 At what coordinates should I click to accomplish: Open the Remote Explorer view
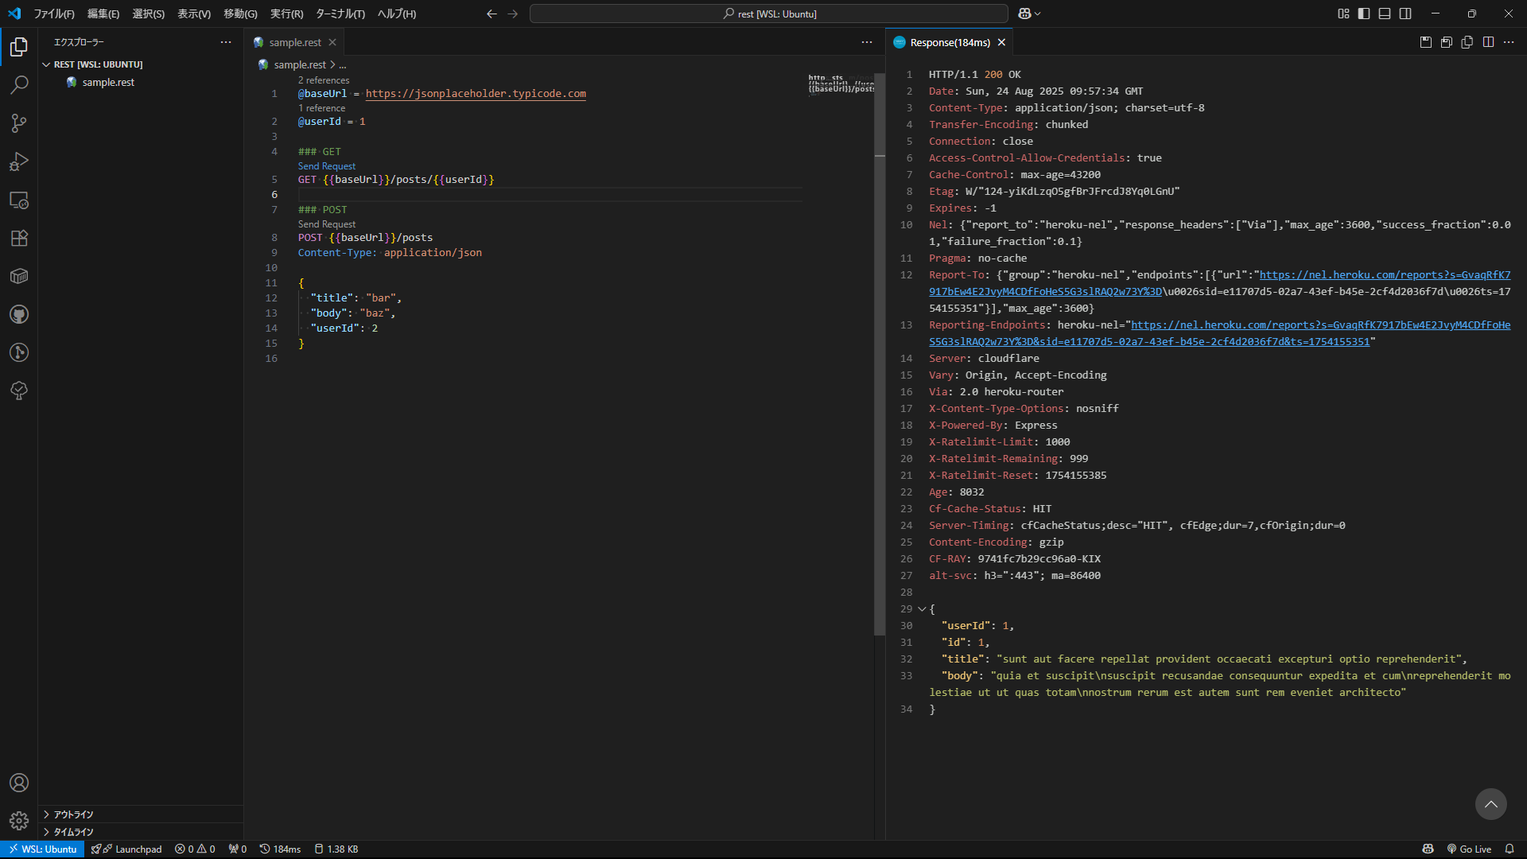point(19,200)
